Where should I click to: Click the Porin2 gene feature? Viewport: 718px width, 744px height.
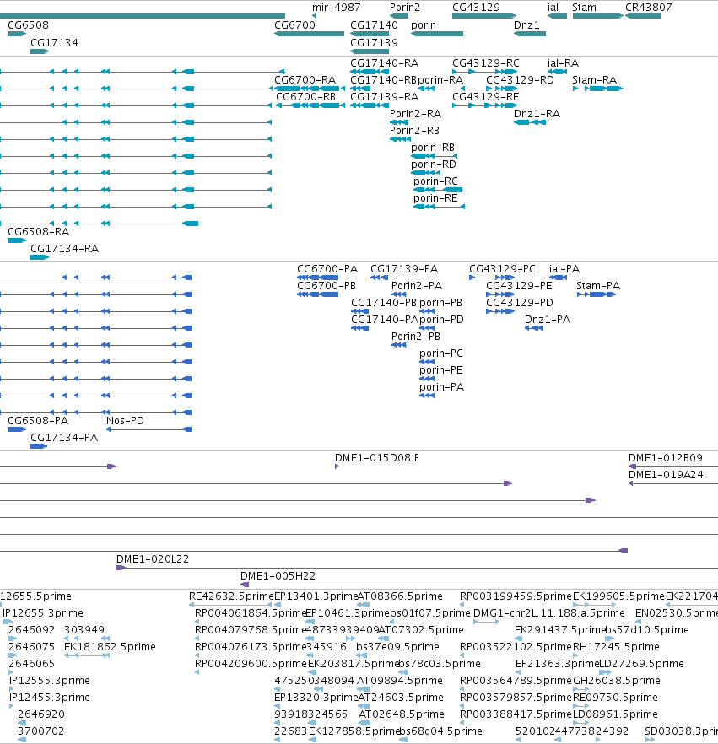coord(399,16)
